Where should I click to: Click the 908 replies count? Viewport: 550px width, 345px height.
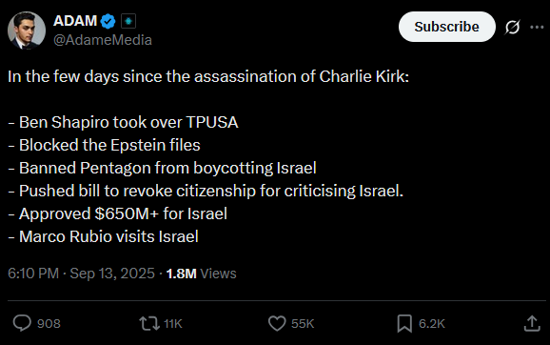point(49,324)
